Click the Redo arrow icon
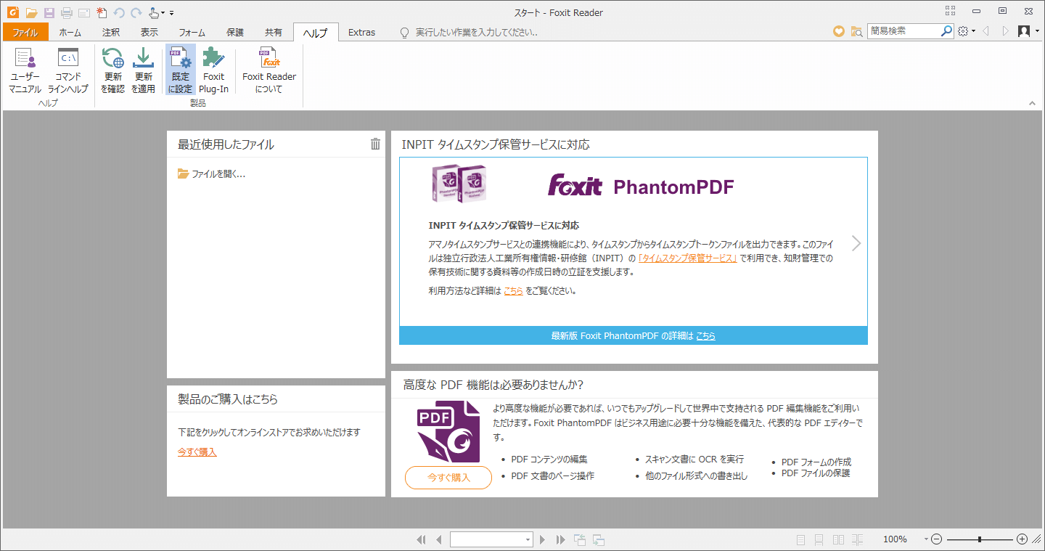This screenshot has width=1045, height=551. (x=136, y=12)
